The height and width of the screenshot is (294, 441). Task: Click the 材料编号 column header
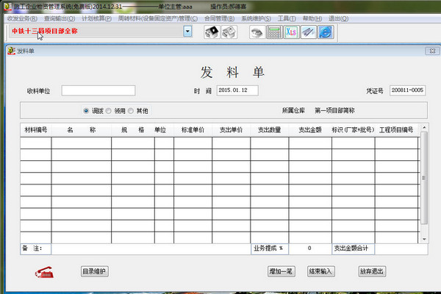(36, 130)
